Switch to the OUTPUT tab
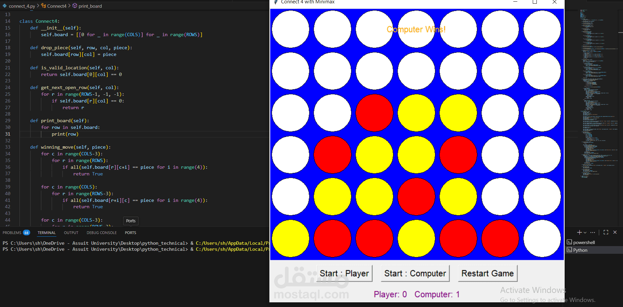The width and height of the screenshot is (623, 307). tap(71, 233)
